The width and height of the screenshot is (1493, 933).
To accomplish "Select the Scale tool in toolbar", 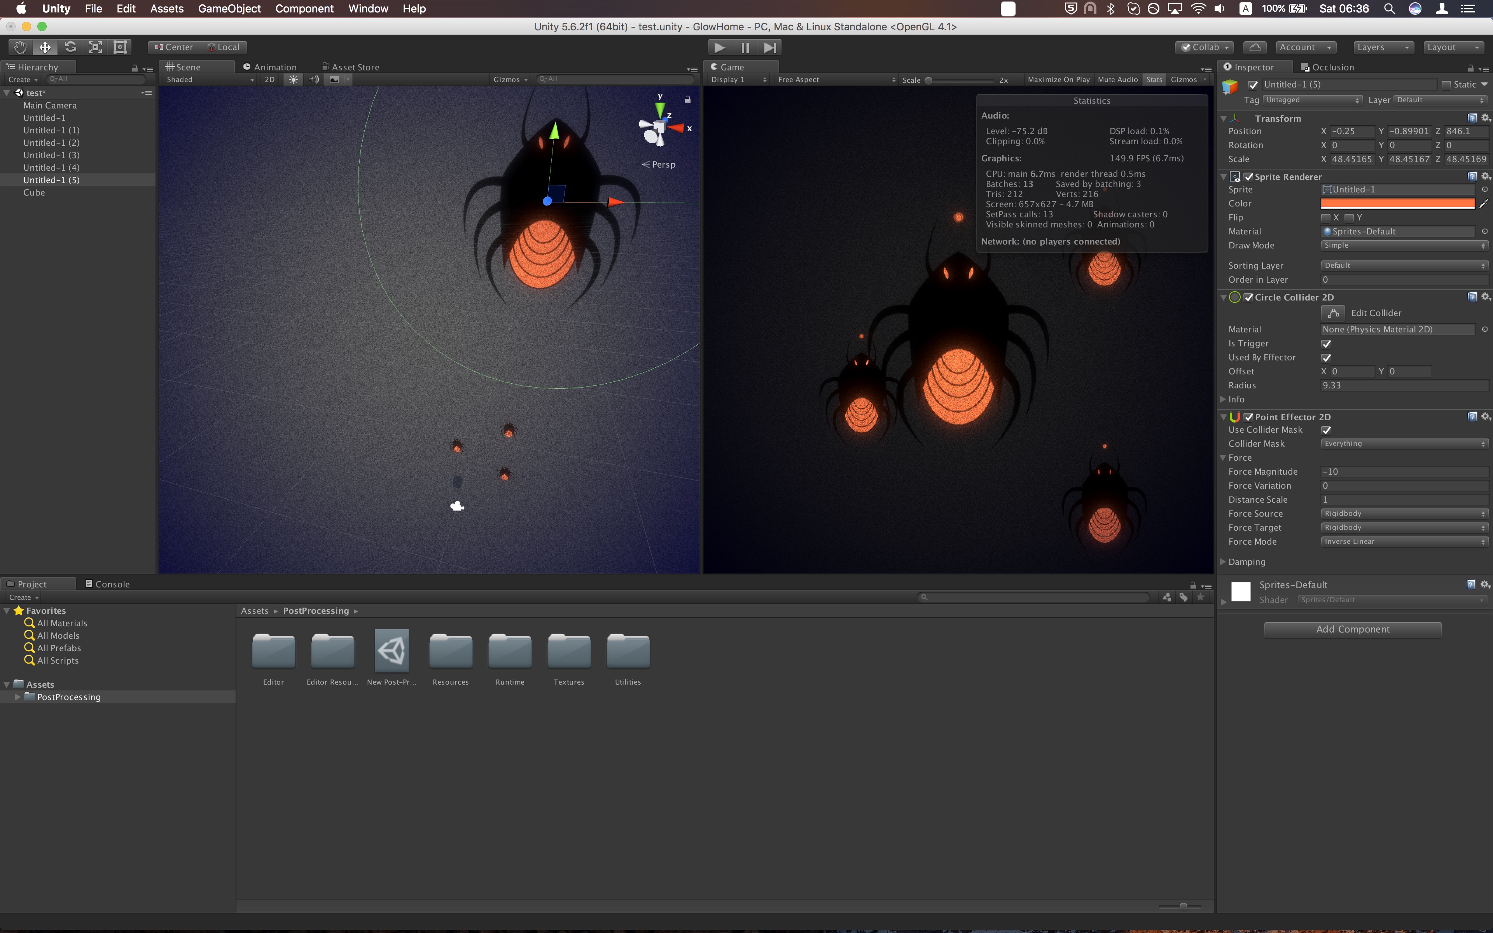I will pos(95,47).
